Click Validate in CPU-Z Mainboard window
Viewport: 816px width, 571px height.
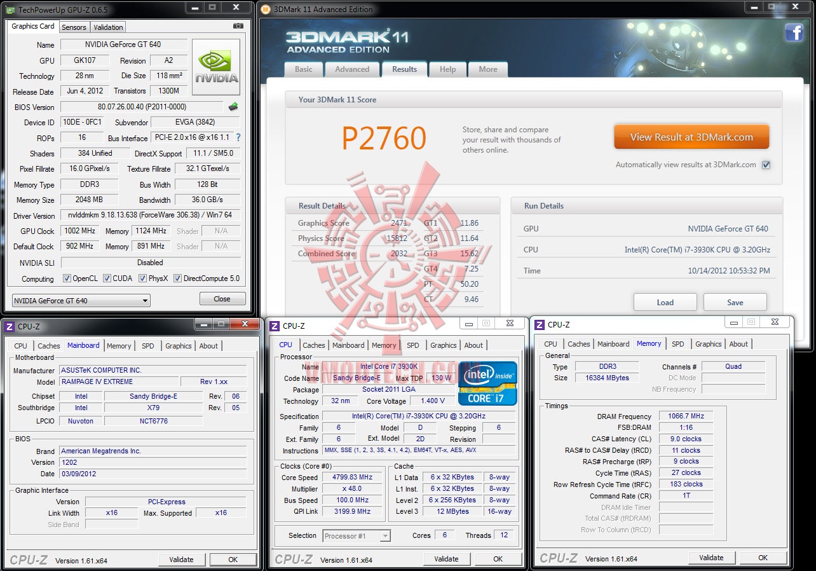pos(182,560)
